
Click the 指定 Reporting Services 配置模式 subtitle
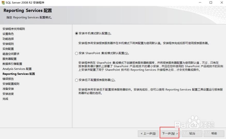[x=29, y=17]
